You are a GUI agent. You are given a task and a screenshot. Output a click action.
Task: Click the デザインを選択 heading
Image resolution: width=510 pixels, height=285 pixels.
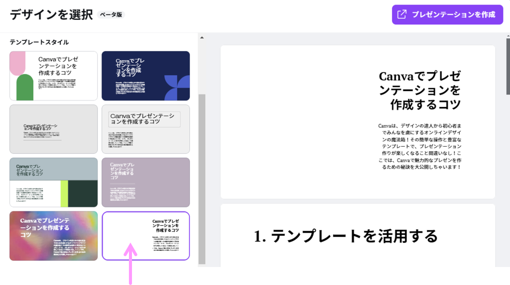[51, 15]
